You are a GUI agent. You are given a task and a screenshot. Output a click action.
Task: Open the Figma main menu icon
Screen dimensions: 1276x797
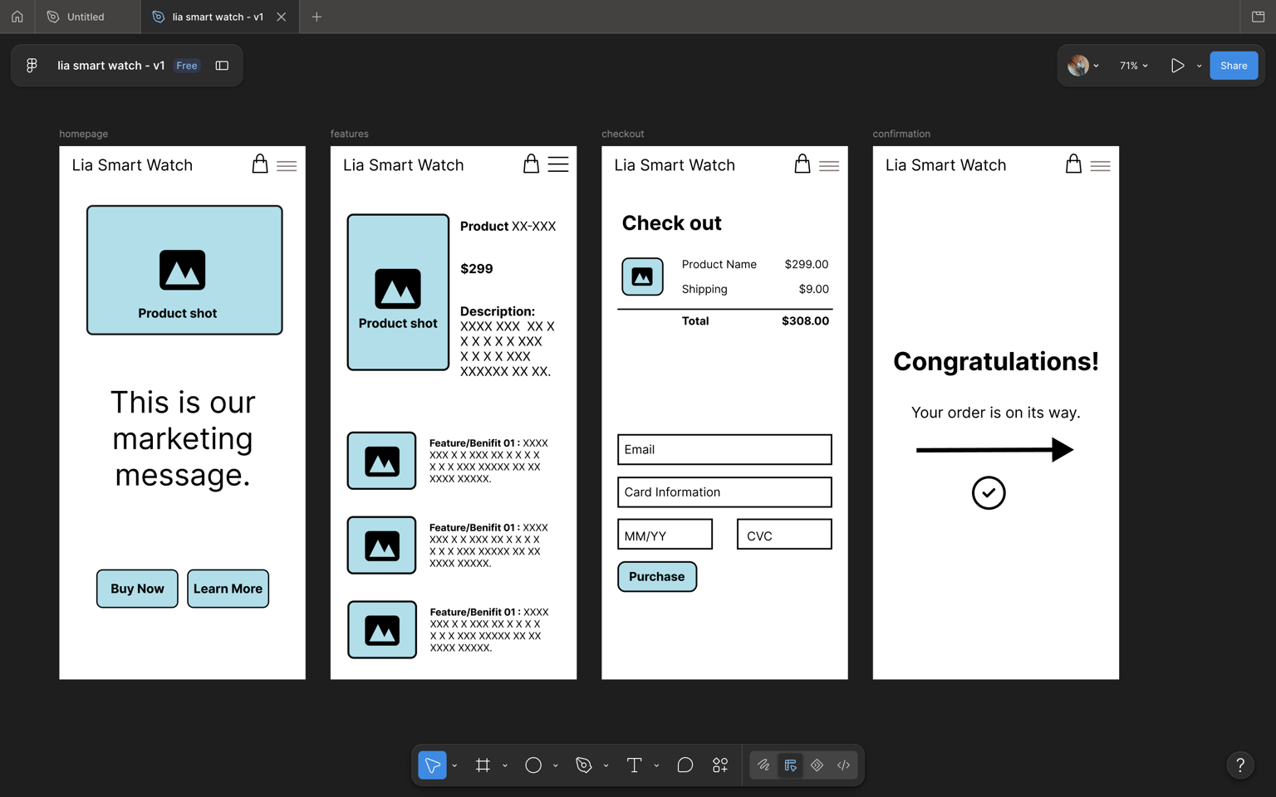32,66
